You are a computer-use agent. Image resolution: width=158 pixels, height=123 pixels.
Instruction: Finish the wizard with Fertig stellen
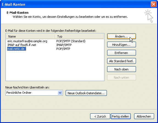121,116
